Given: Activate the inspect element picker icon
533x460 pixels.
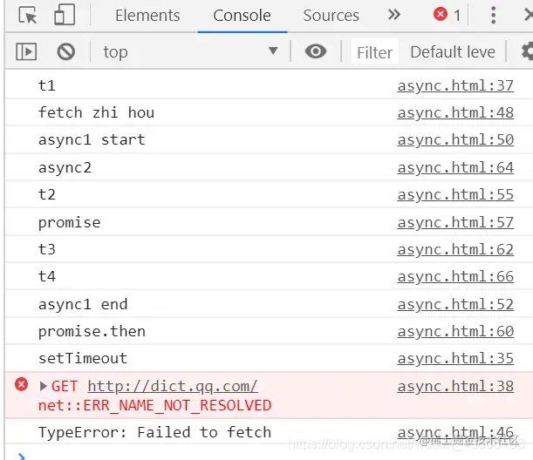Looking at the screenshot, I should 28,15.
